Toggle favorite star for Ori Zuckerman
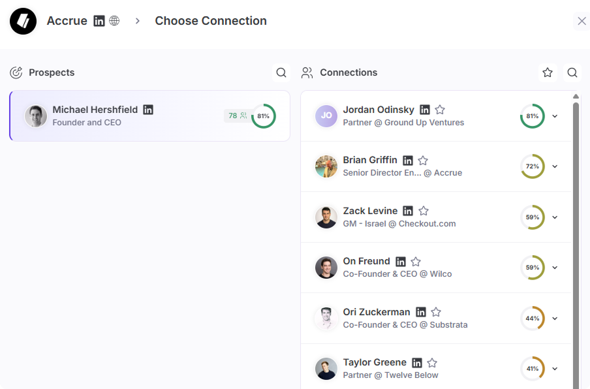The height and width of the screenshot is (389, 590). [436, 312]
